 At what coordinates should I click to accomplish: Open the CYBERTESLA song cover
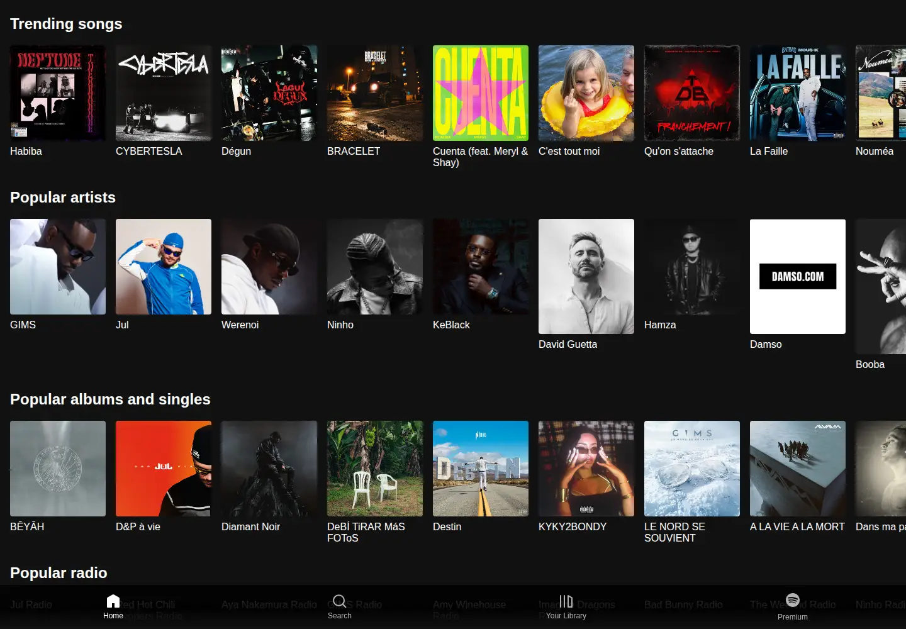click(164, 93)
